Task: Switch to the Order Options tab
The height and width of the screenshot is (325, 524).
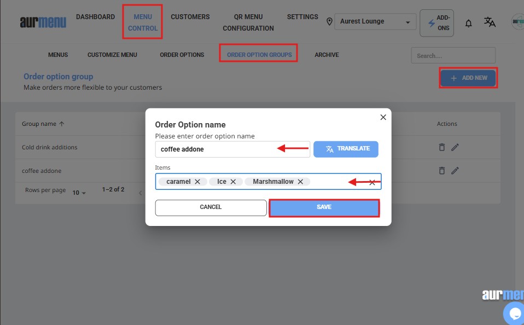Action: tap(182, 55)
